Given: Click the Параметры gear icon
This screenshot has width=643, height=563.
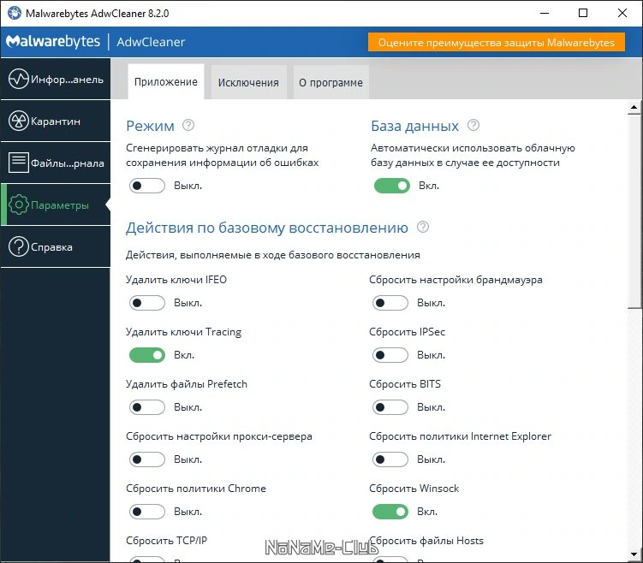Looking at the screenshot, I should (x=19, y=204).
